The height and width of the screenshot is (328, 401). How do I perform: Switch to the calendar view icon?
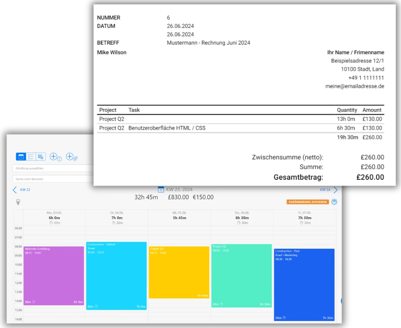coord(21,157)
